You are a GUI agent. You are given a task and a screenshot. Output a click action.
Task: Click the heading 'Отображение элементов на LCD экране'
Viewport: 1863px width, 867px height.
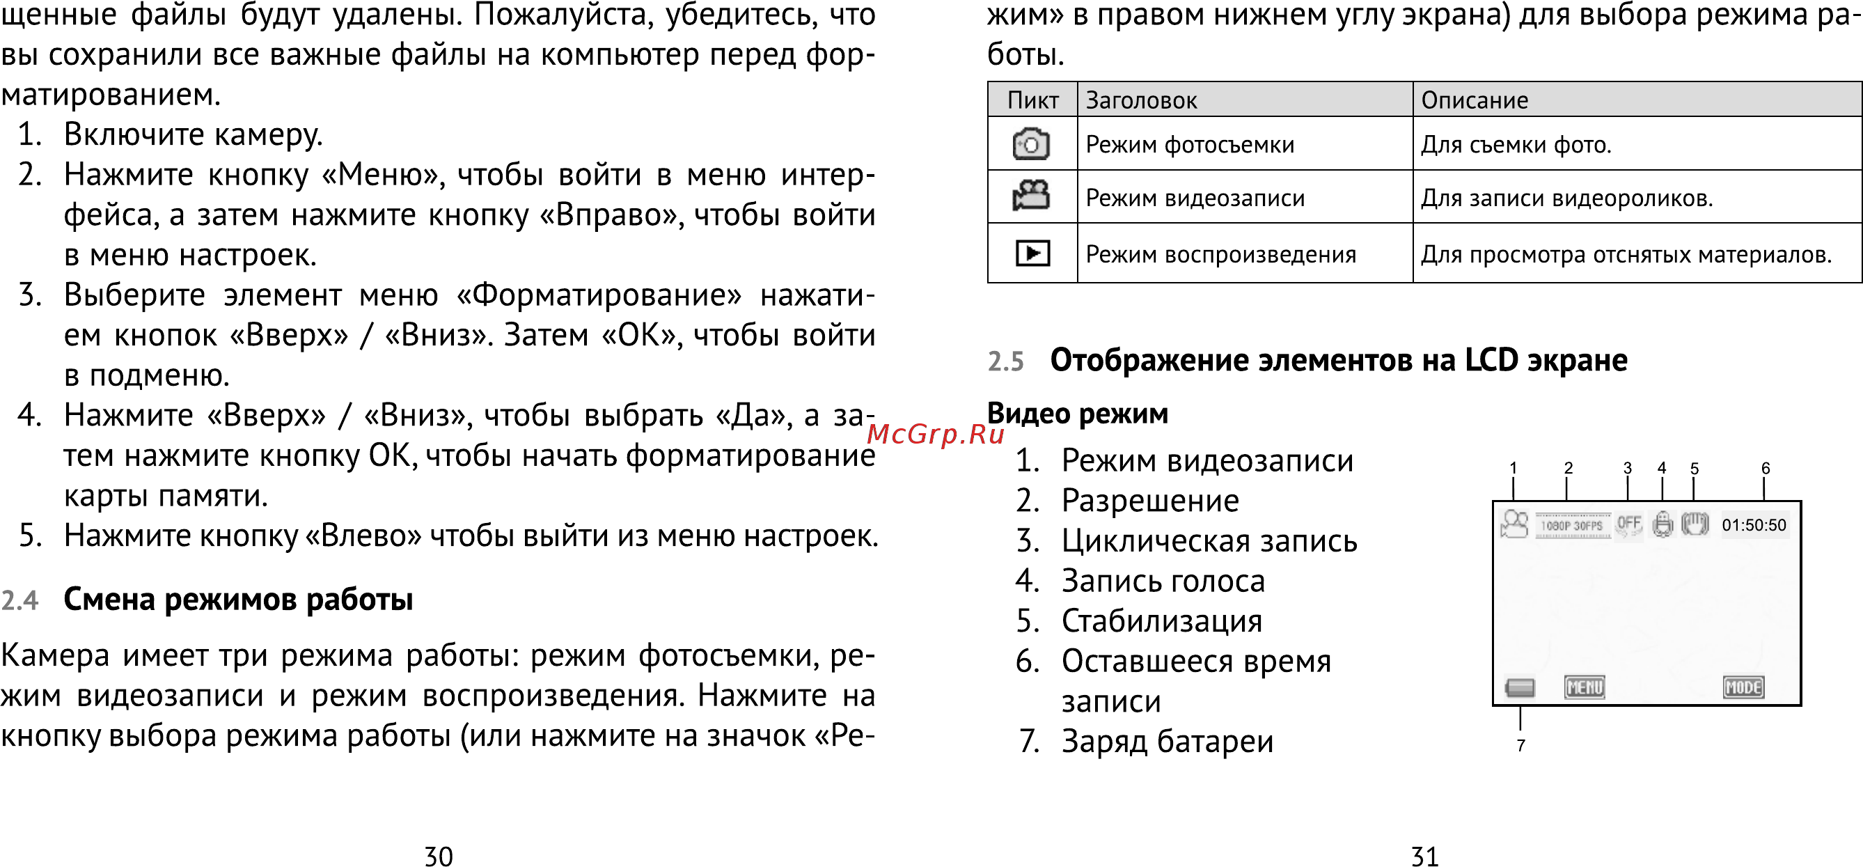[x=1338, y=359]
